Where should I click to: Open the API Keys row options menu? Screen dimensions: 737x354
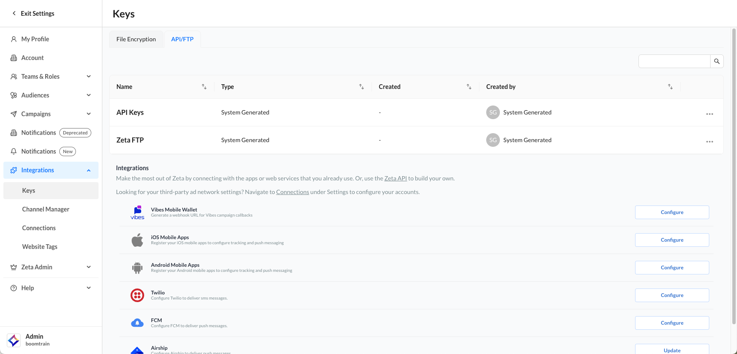click(x=709, y=114)
